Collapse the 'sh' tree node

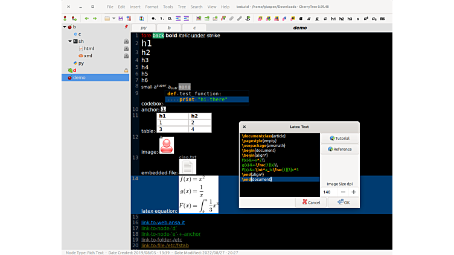coord(69,41)
